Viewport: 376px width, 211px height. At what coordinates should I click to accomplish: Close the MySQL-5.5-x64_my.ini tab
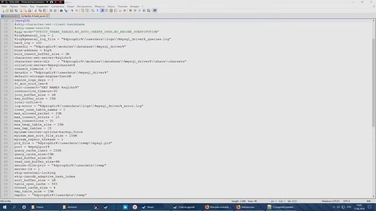(47, 16)
